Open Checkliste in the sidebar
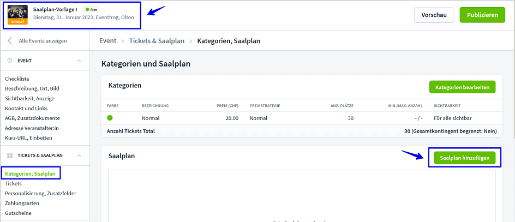Screen dimensions: 515x222 click(17, 79)
